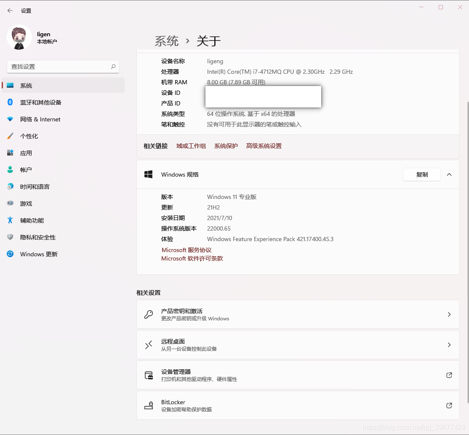The height and width of the screenshot is (435, 469).
Task: Click the ligen user avatar picture
Action: [x=19, y=37]
